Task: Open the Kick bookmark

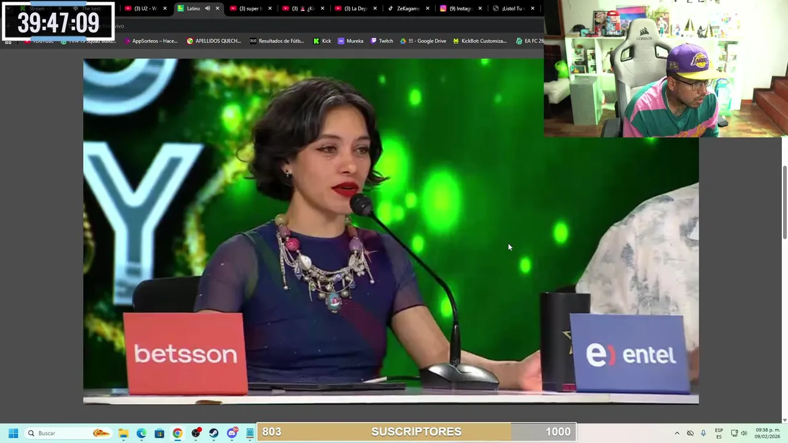Action: click(322, 41)
